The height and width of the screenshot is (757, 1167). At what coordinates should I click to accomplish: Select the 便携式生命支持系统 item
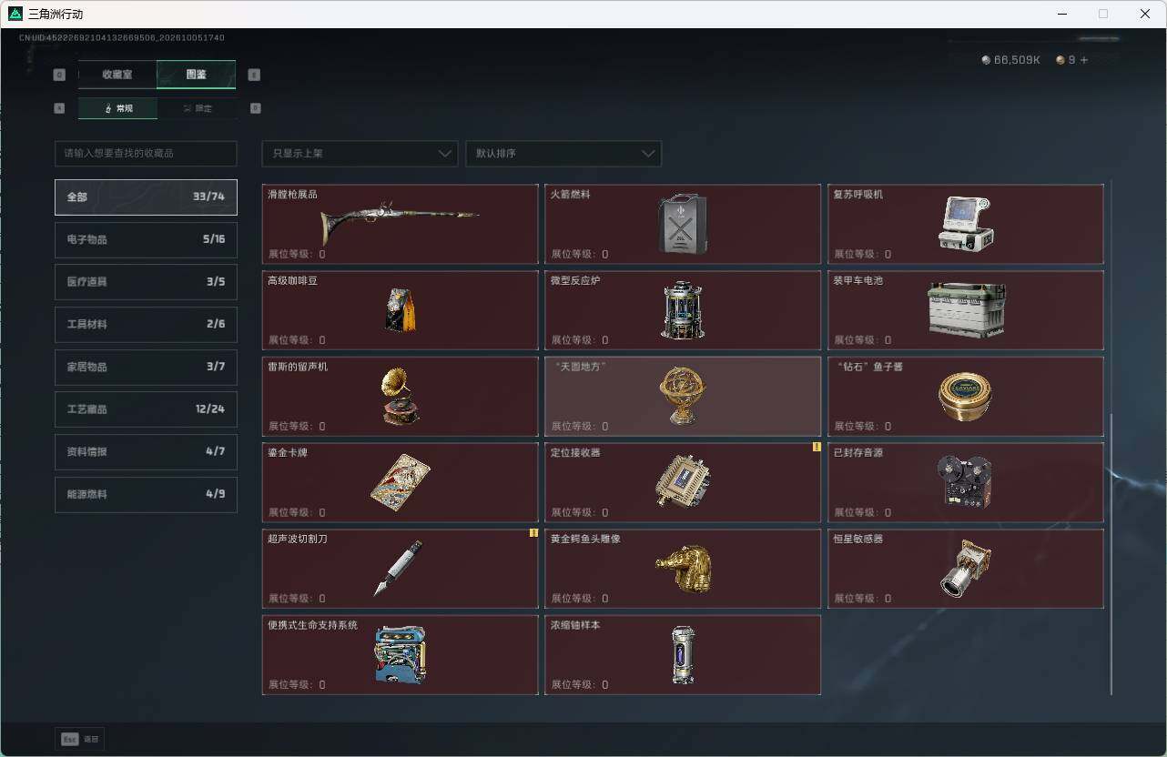[x=401, y=655]
